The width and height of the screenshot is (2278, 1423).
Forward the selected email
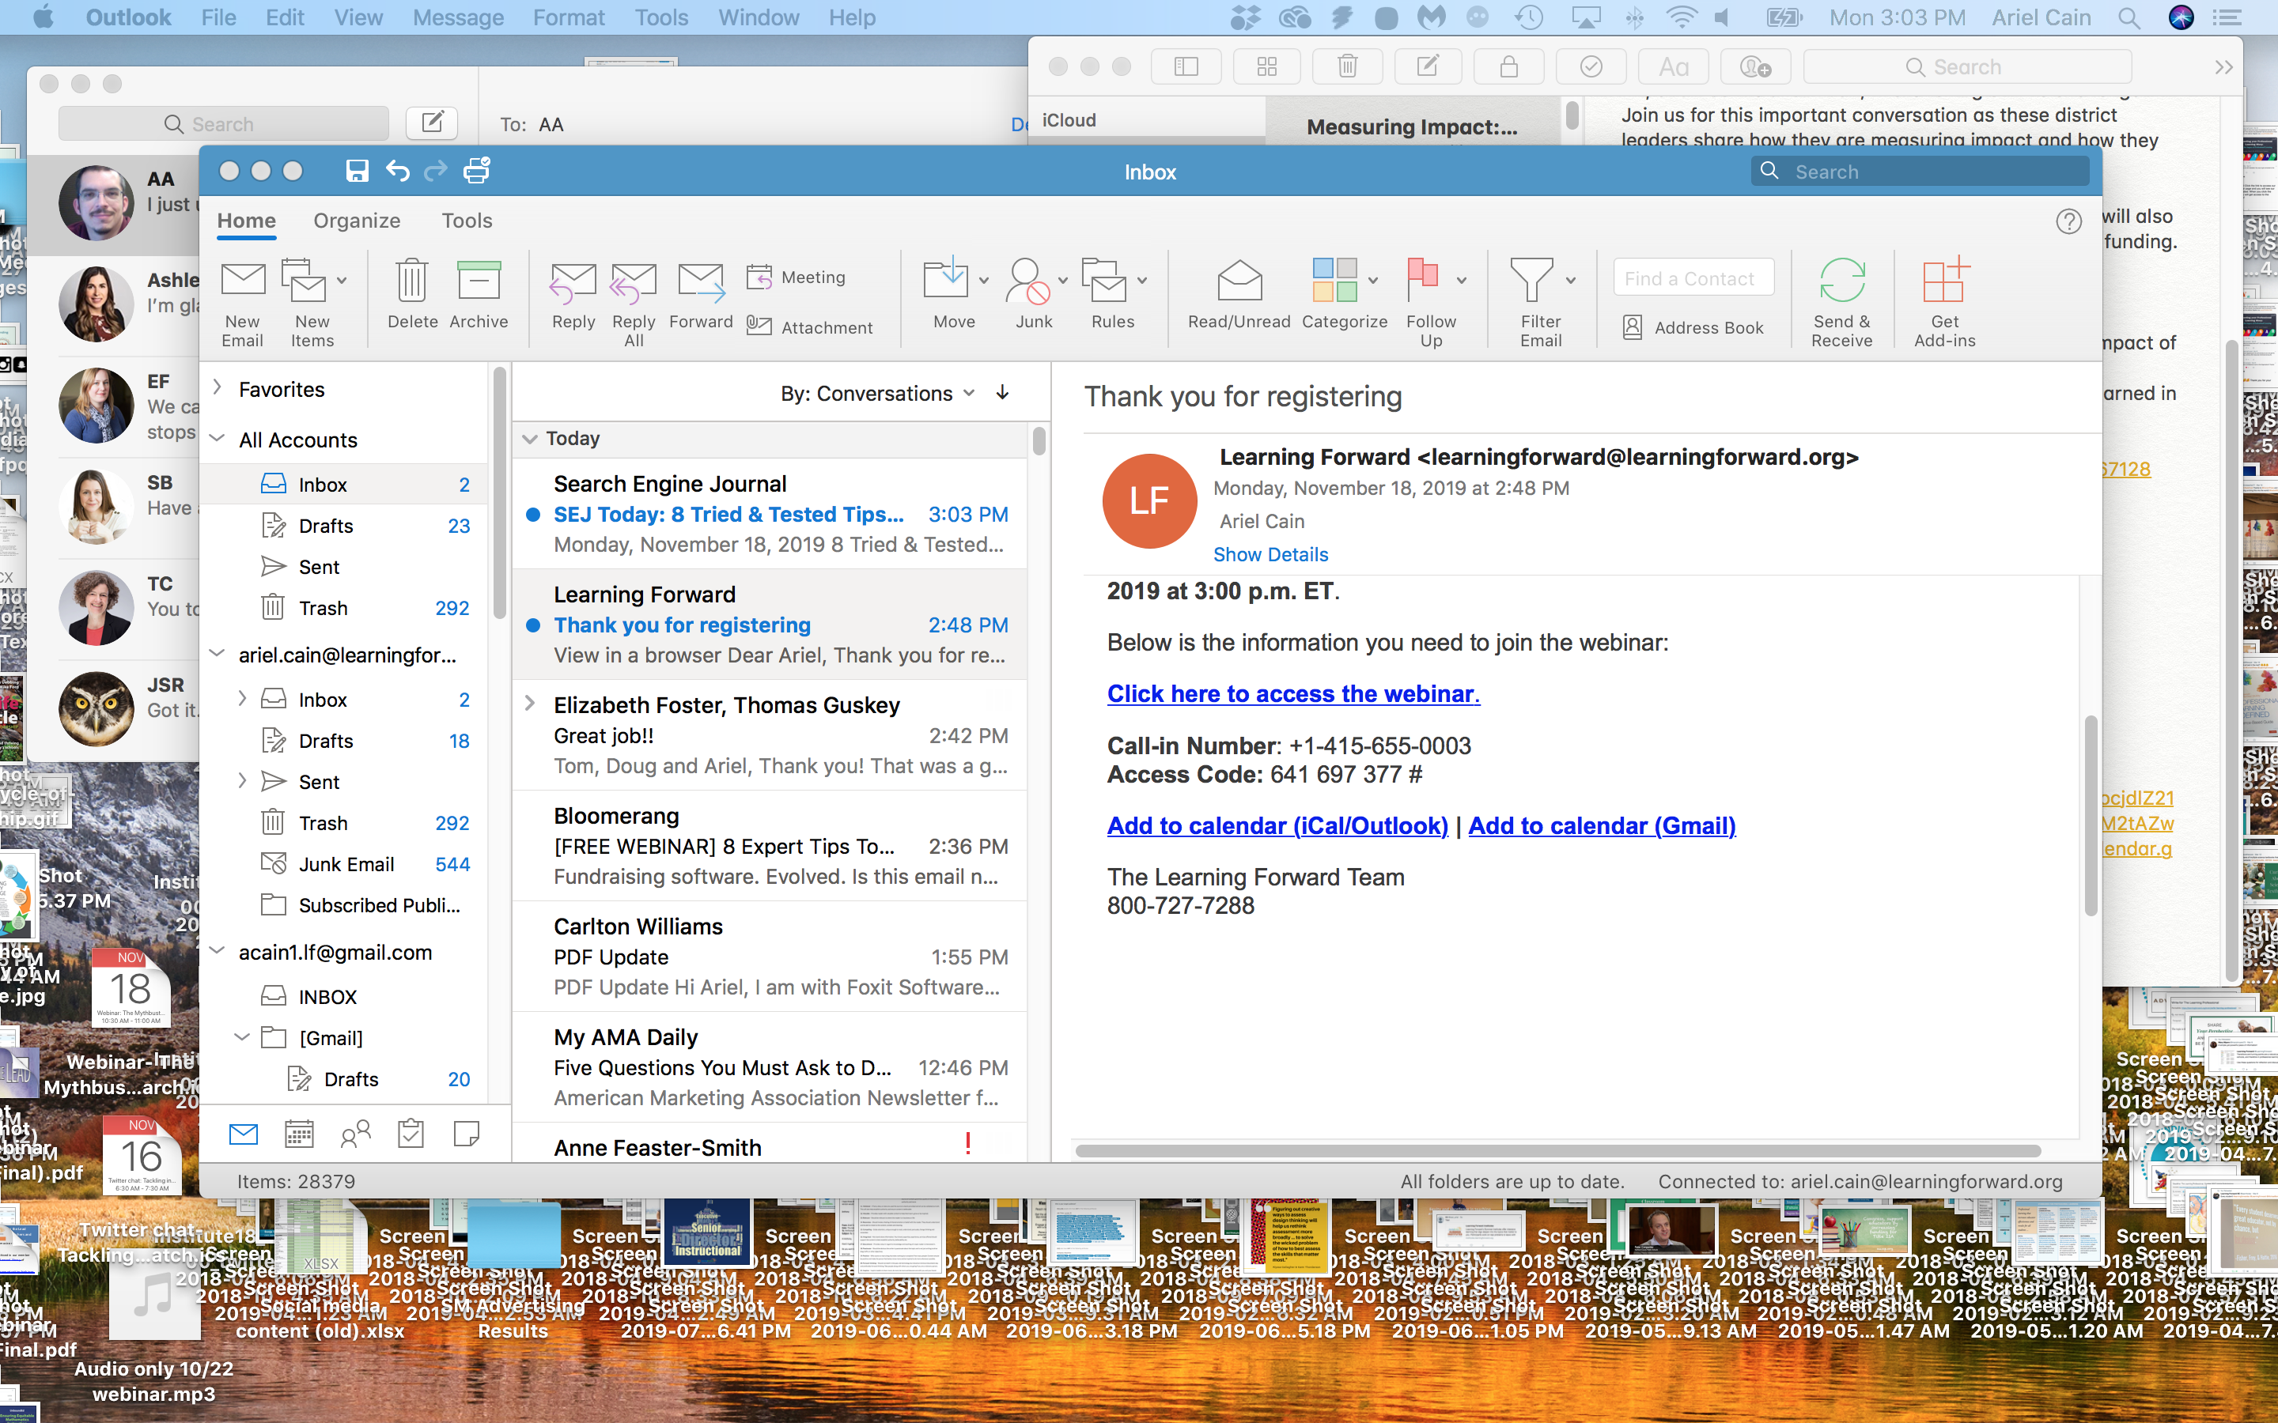point(702,282)
